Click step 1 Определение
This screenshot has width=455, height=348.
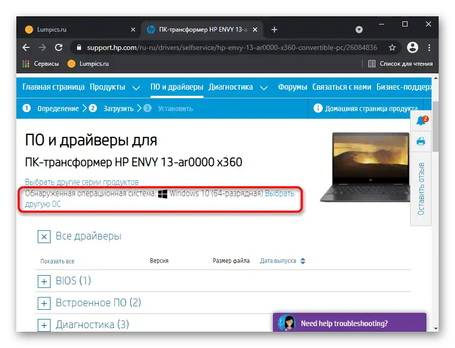click(51, 109)
